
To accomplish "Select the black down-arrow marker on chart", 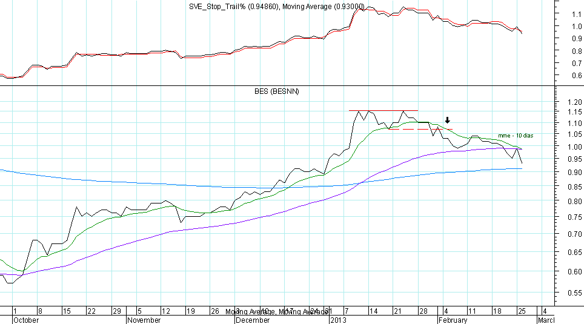I will tap(448, 121).
